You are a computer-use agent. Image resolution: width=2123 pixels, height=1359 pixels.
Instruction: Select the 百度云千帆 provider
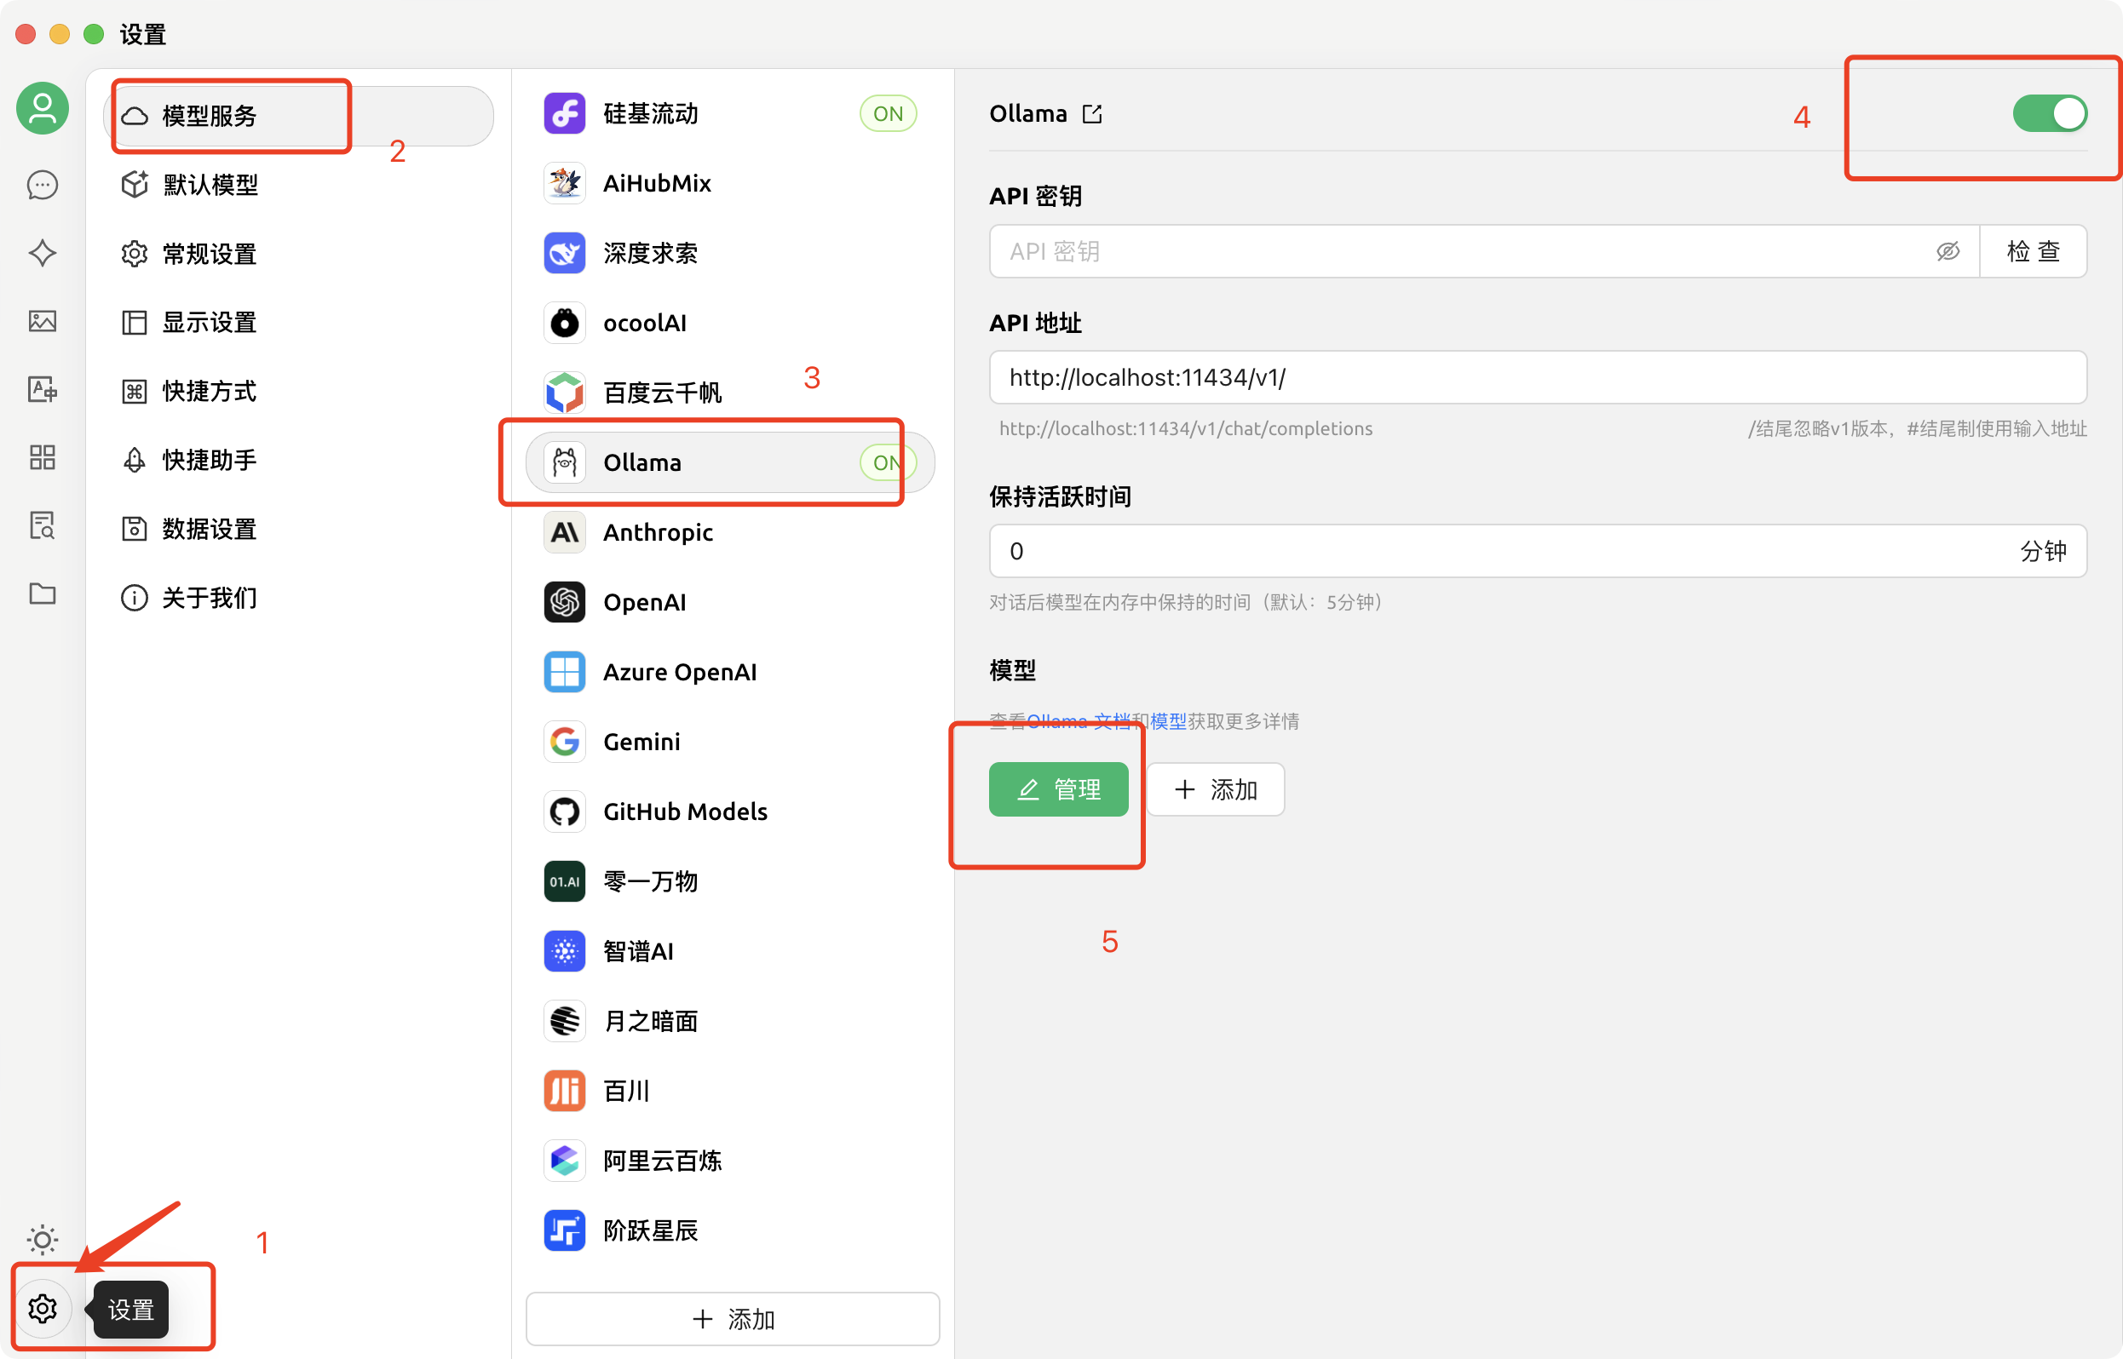click(730, 393)
